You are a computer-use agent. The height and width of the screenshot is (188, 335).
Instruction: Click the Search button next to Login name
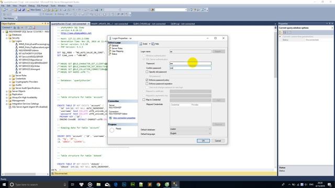click(x=219, y=51)
